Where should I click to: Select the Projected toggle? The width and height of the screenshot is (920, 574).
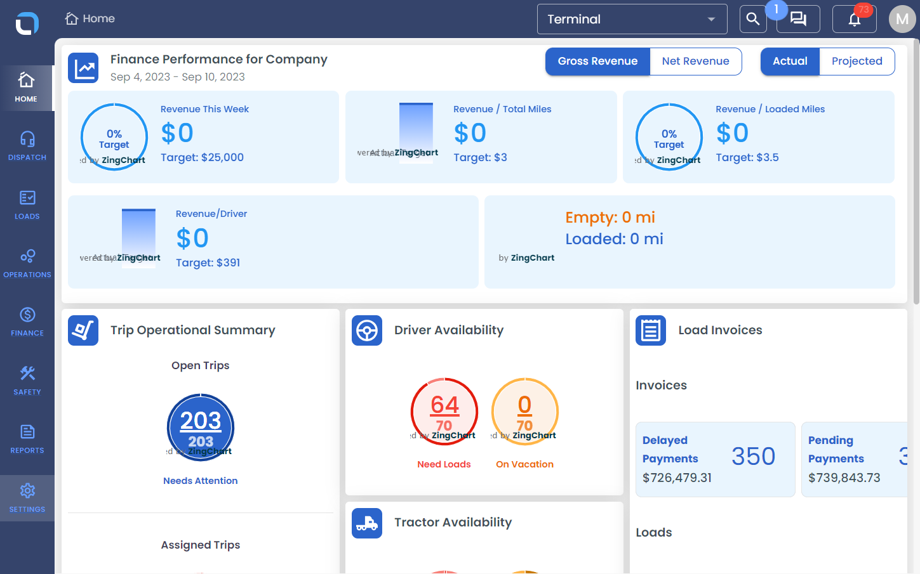tap(857, 62)
